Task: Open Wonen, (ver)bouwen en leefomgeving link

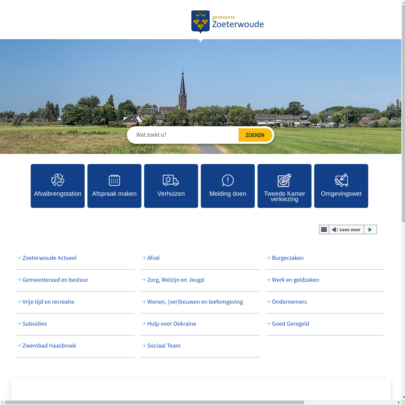Action: 195,302
